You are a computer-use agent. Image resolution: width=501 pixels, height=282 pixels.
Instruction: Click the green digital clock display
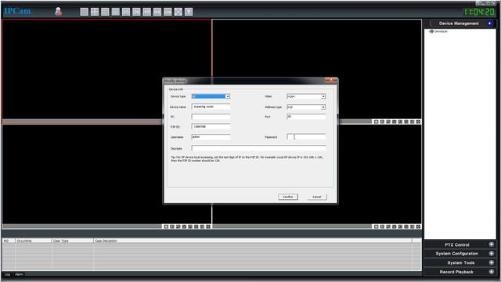479,12
